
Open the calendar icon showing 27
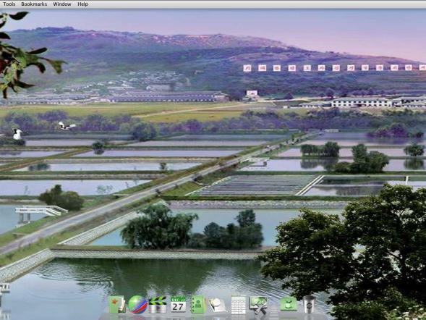(178, 305)
